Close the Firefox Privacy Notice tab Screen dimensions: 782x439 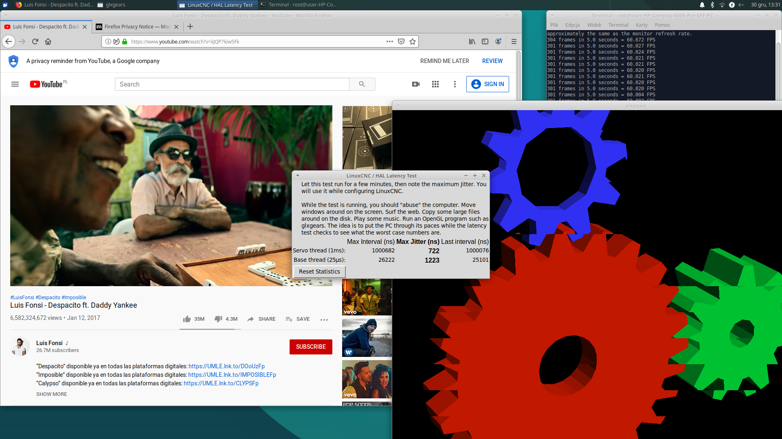click(x=176, y=27)
